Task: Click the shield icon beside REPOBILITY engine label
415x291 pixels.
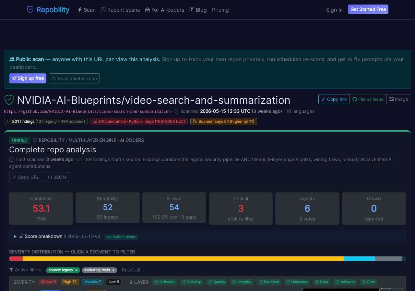Action: point(35,140)
